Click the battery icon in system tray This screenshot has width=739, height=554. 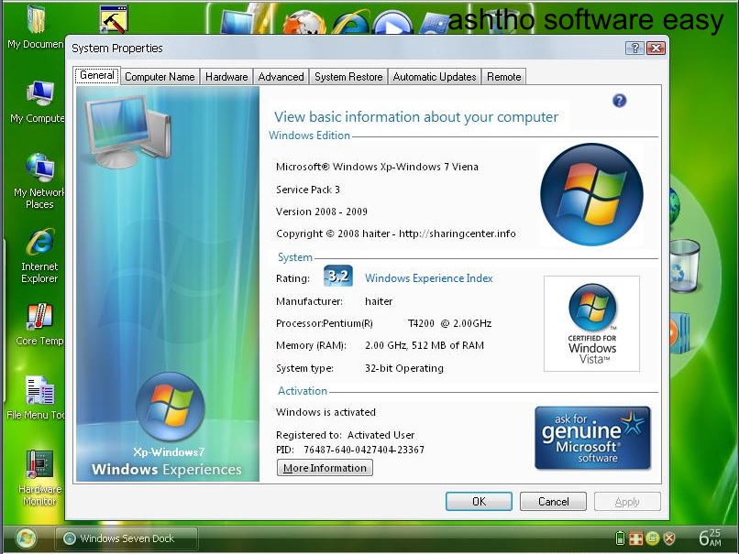click(x=620, y=538)
